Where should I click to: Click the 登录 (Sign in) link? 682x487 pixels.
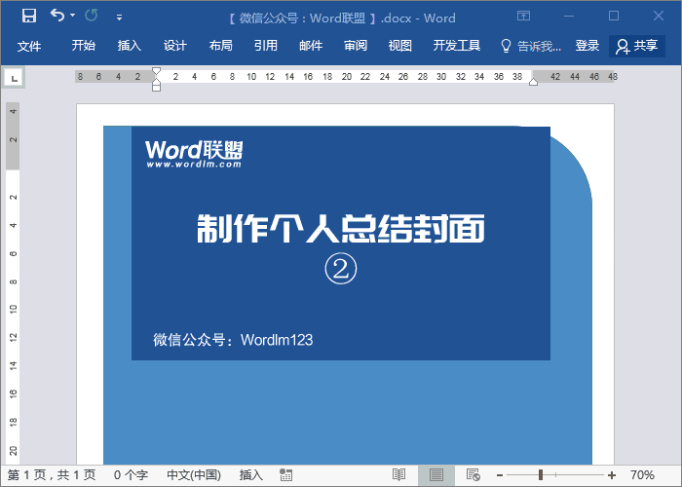tap(587, 46)
